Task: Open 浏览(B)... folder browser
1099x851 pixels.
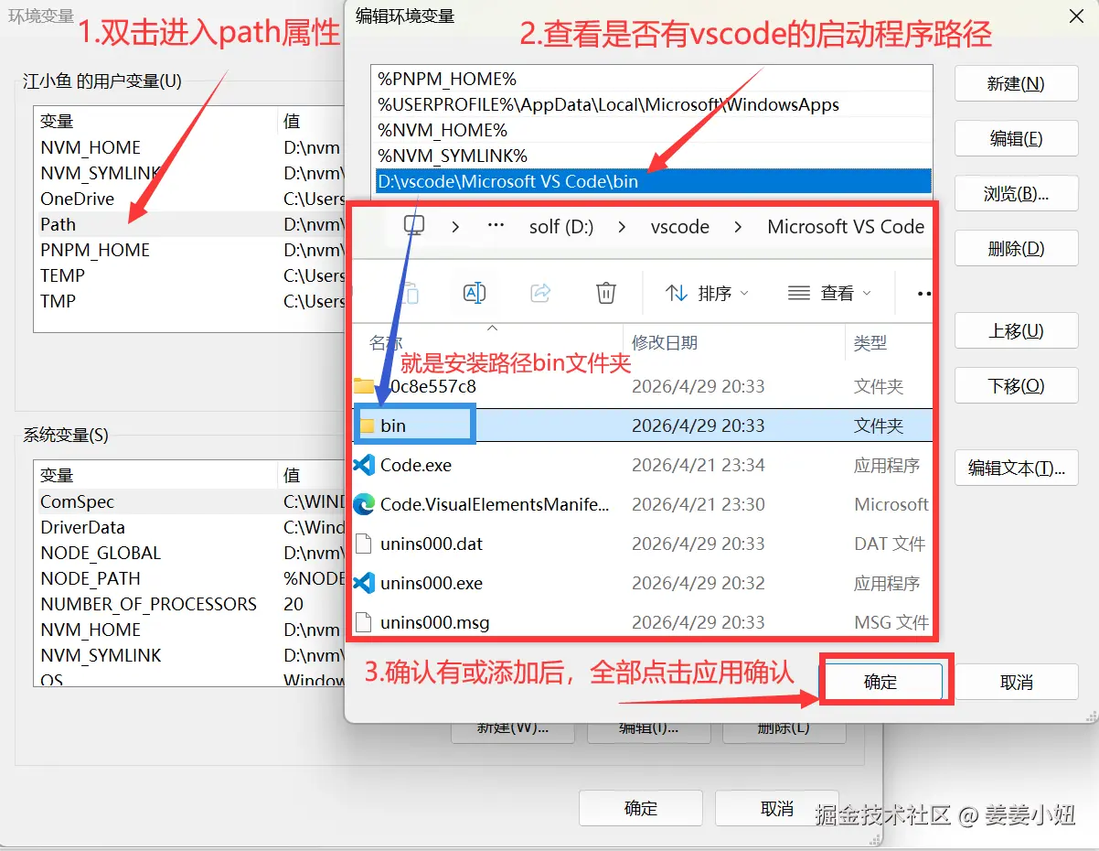Action: (x=1016, y=193)
